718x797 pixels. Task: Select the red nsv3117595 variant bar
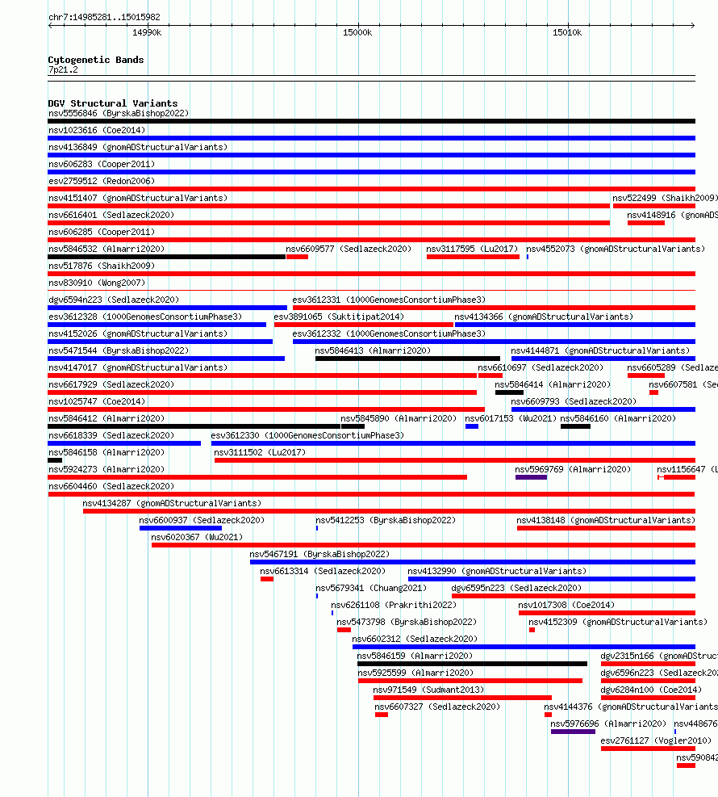(474, 257)
